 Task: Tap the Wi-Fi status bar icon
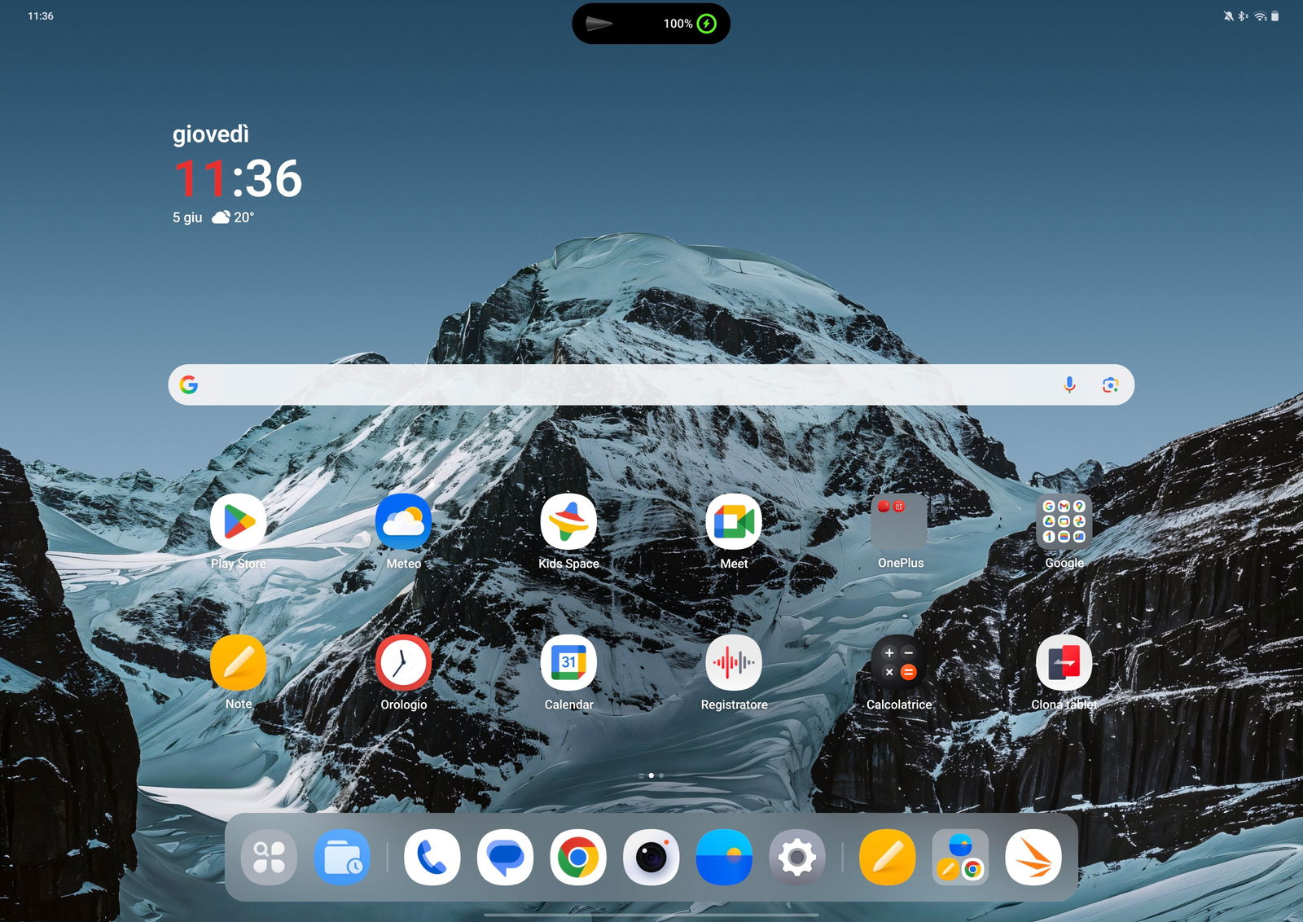tap(1260, 16)
